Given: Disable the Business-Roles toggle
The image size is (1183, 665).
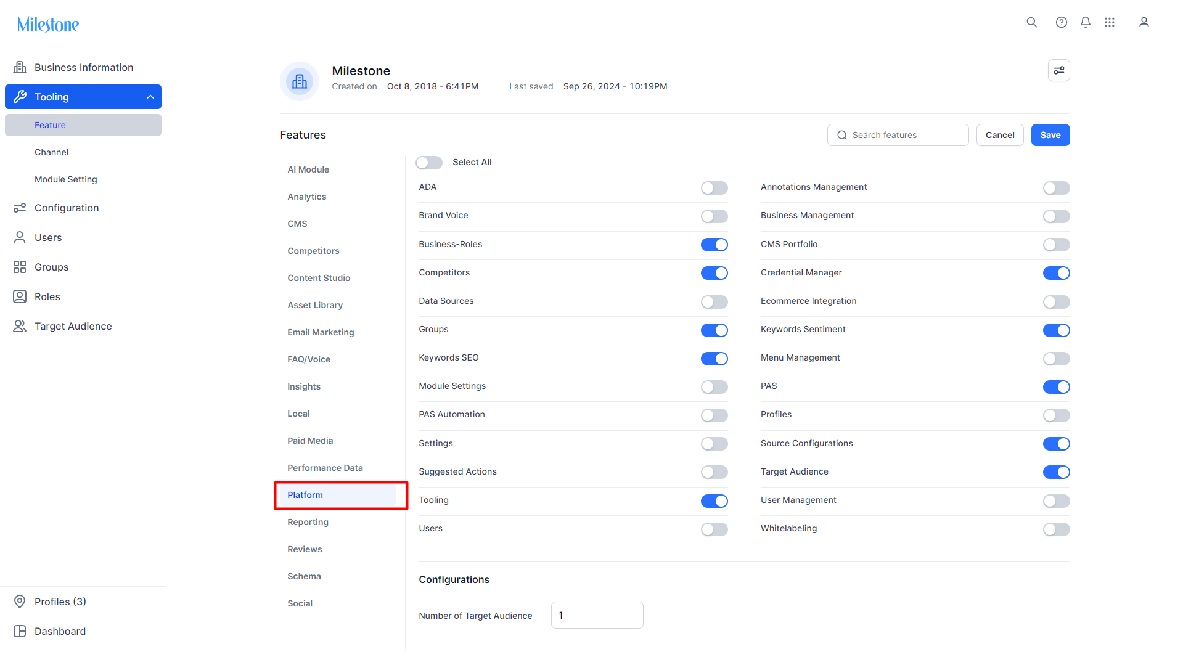Looking at the screenshot, I should click(x=714, y=245).
